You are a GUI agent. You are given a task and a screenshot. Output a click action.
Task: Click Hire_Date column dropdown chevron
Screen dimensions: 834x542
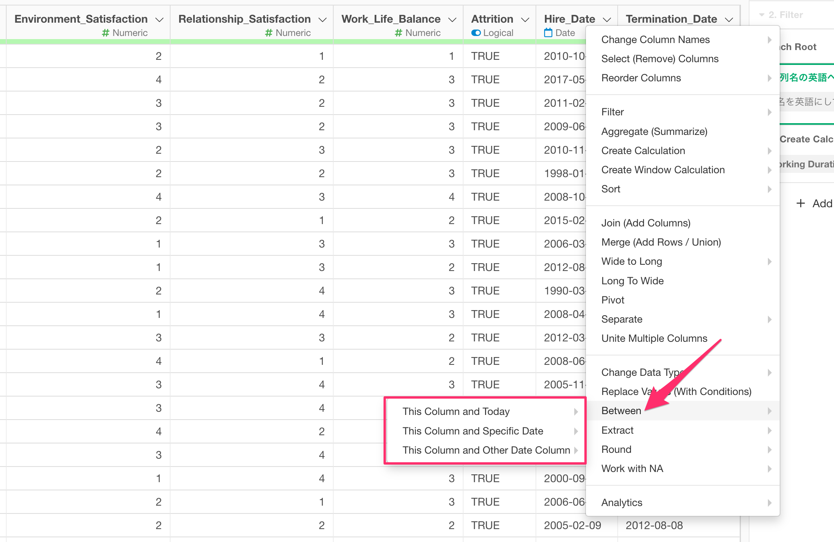607,20
